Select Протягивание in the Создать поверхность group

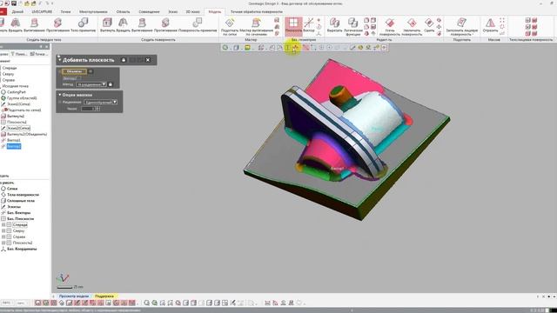(165, 25)
